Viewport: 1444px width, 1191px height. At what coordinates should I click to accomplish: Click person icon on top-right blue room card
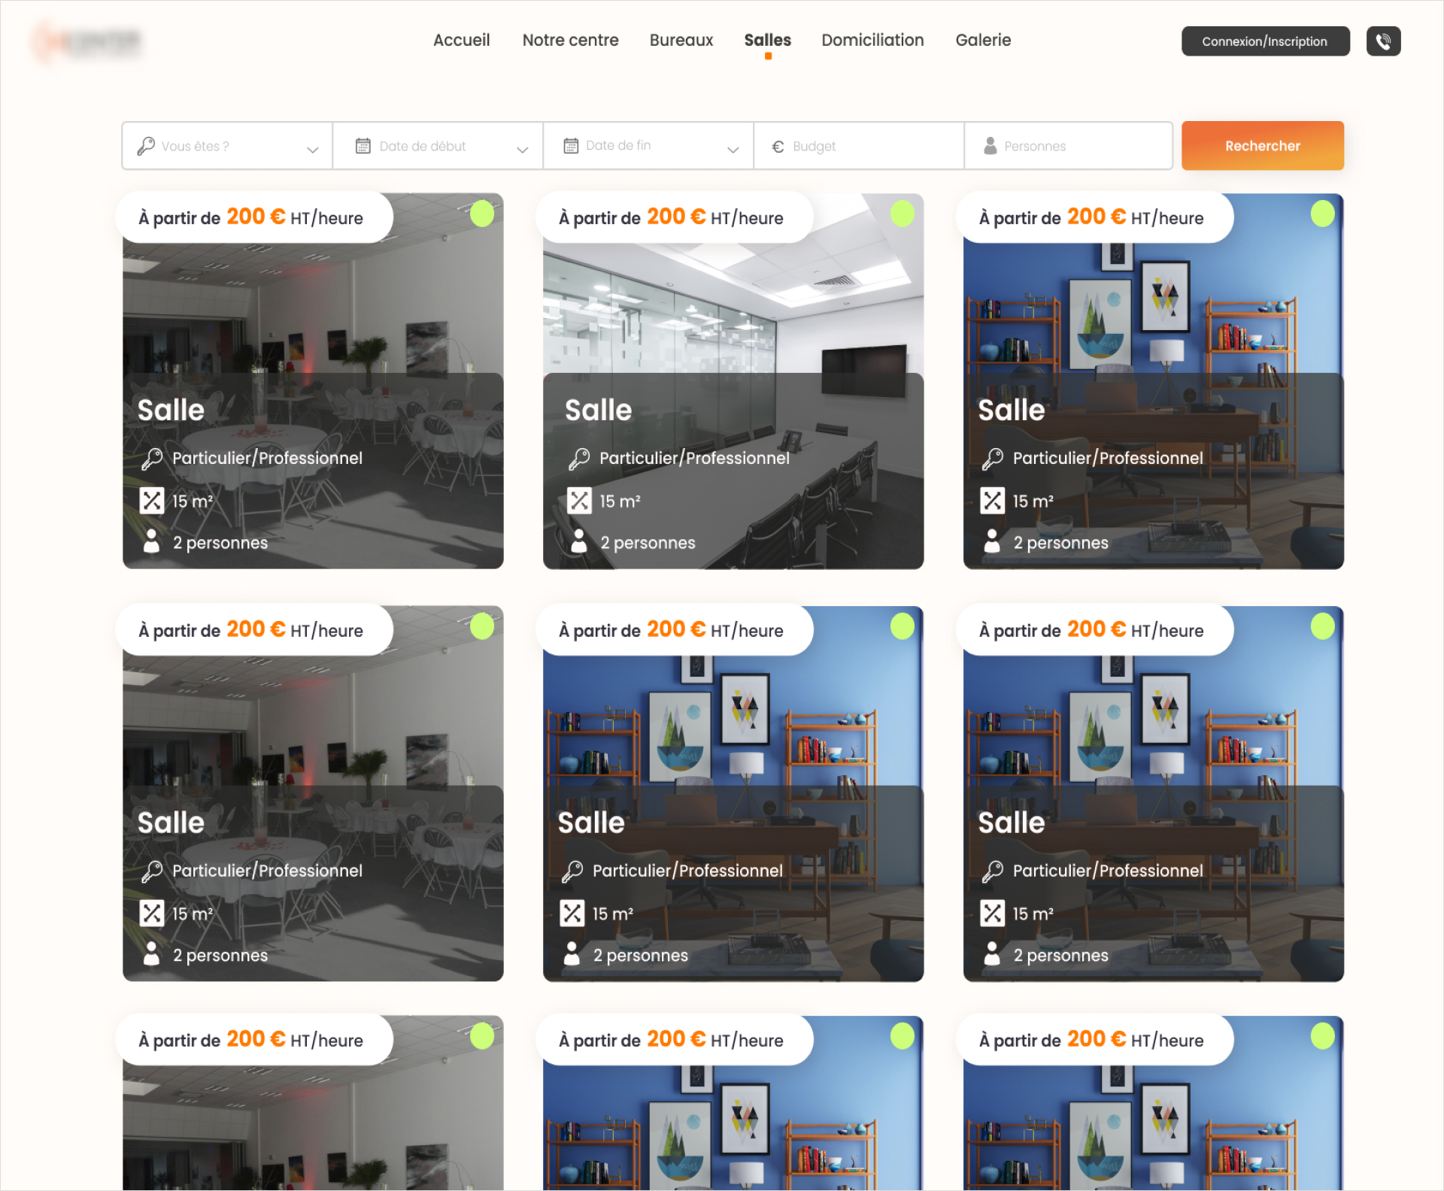coord(993,541)
